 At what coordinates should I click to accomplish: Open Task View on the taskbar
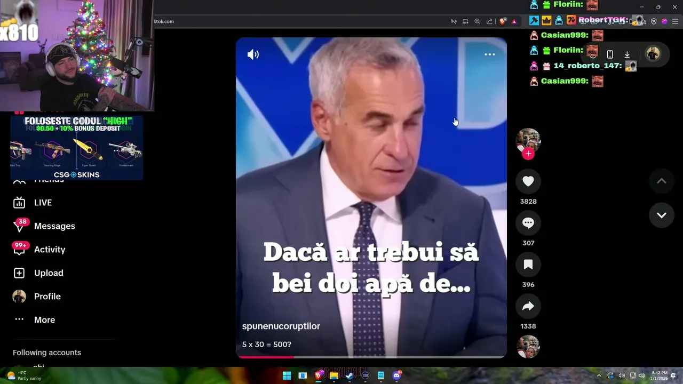(x=303, y=375)
